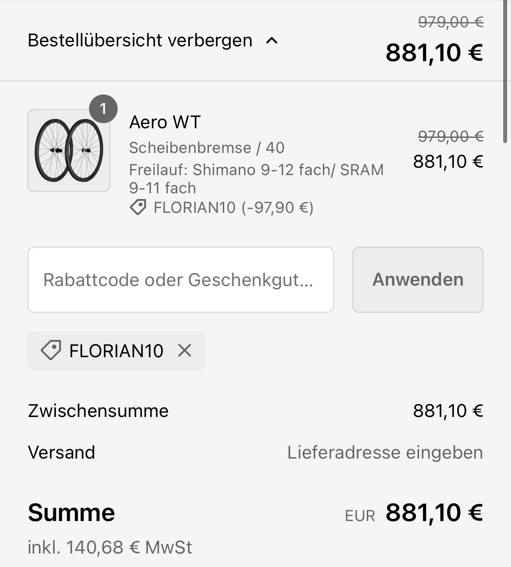Click the Anwenden button
The height and width of the screenshot is (567, 511).
tap(418, 280)
